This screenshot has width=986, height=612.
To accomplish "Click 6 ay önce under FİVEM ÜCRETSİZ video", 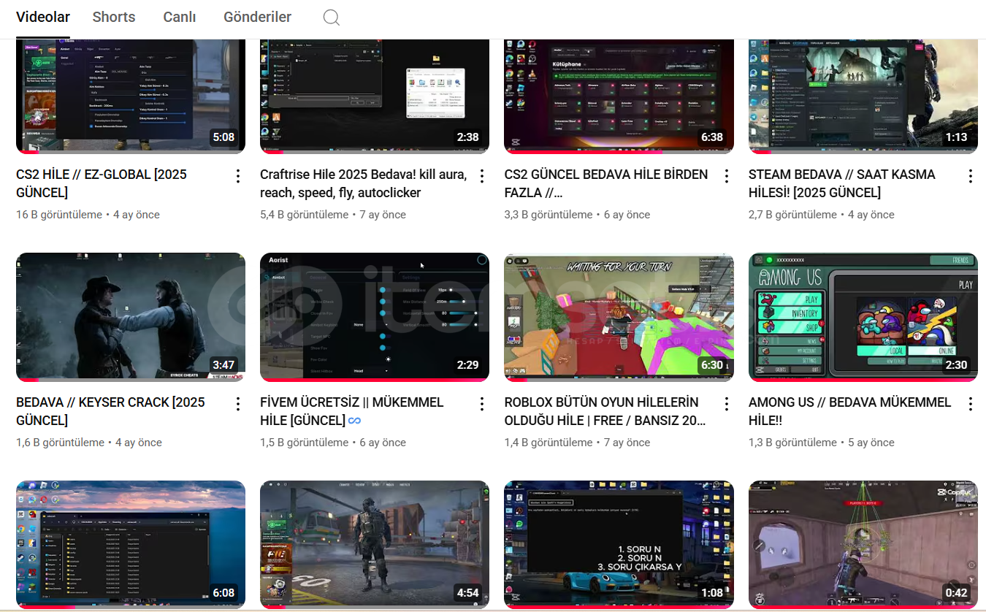I will [382, 443].
